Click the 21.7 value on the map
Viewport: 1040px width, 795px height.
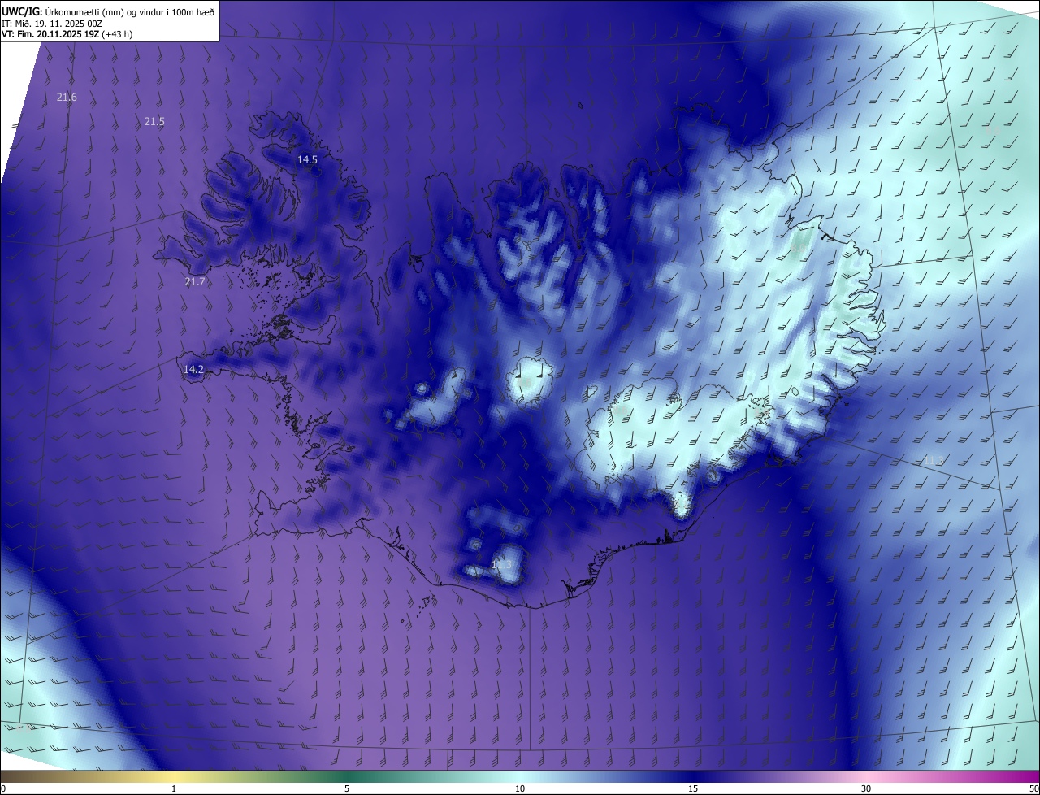pyautogui.click(x=195, y=282)
